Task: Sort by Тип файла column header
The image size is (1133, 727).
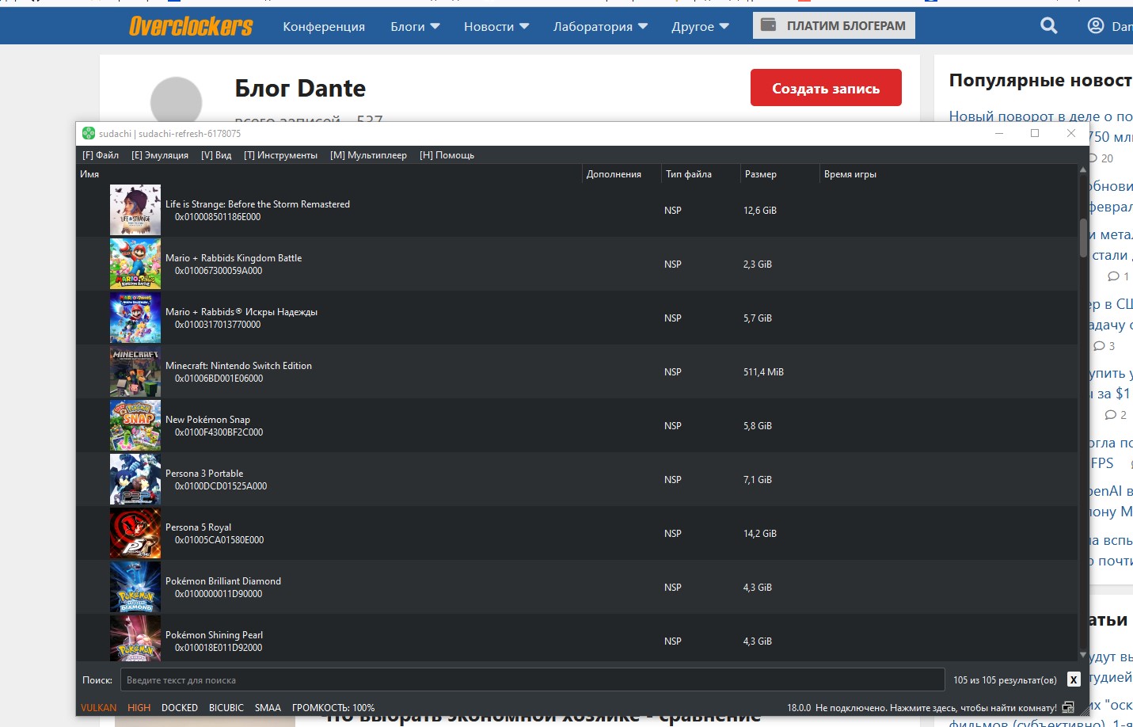Action: pyautogui.click(x=701, y=174)
